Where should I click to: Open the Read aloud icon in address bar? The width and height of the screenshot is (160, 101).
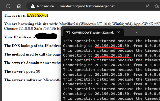click(147, 6)
